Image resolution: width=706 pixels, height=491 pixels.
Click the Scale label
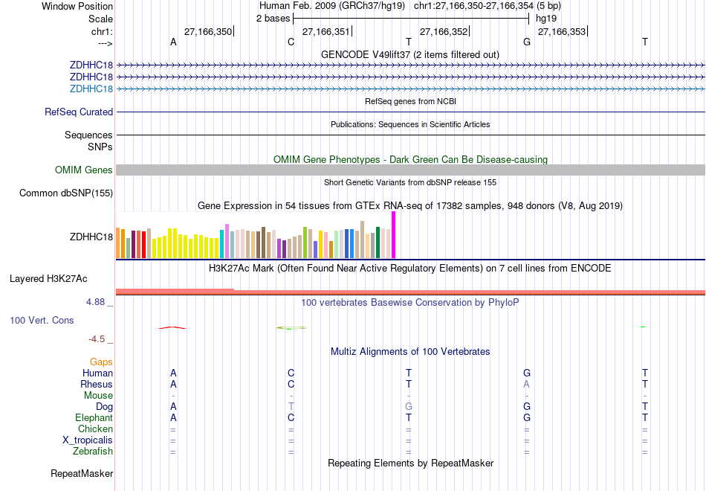(100, 19)
